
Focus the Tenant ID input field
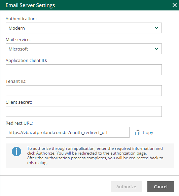84,91
